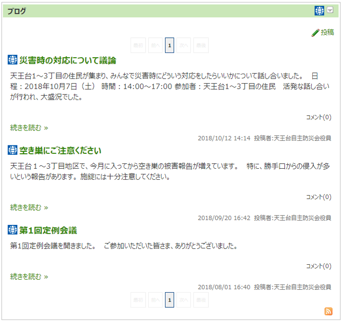342x322 pixels.
Task: Click the globe icon in the ブログ header
Action: 319,10
